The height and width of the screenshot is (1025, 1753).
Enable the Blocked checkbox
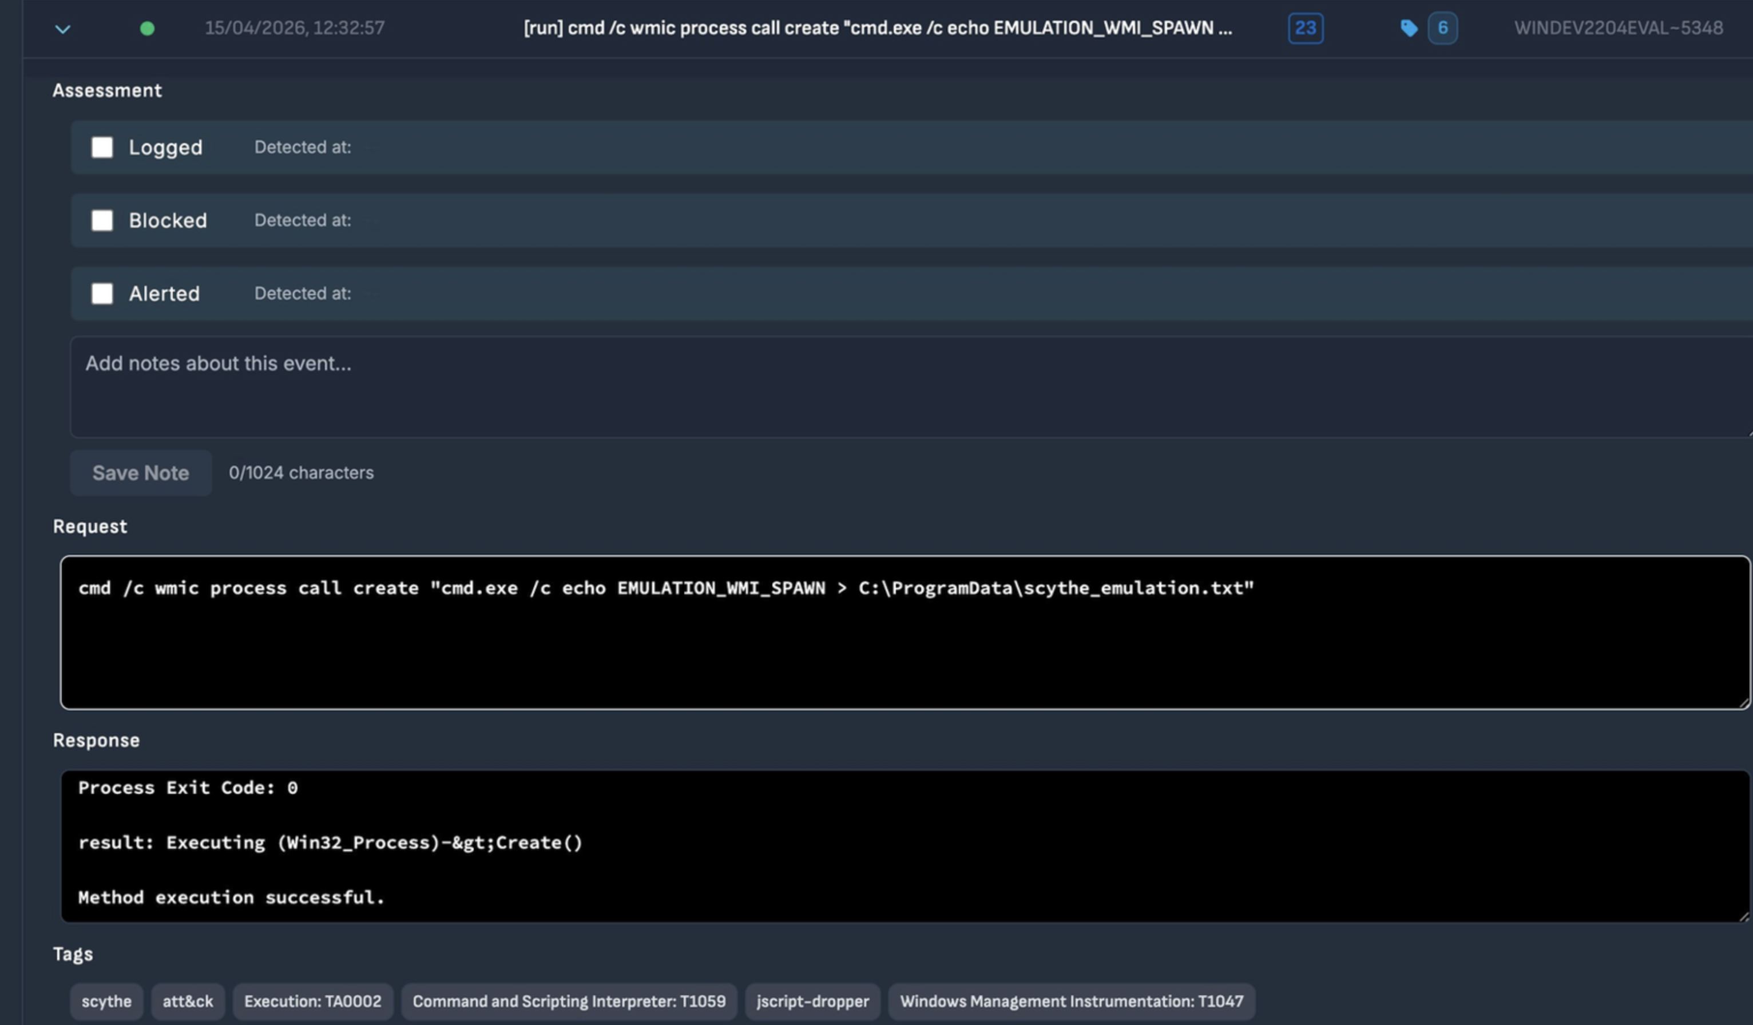(102, 220)
